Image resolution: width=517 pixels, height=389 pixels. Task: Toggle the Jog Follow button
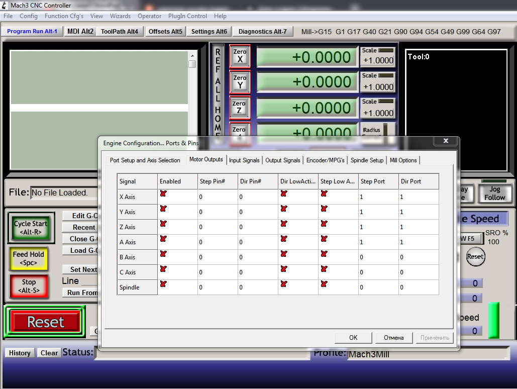[x=494, y=193]
